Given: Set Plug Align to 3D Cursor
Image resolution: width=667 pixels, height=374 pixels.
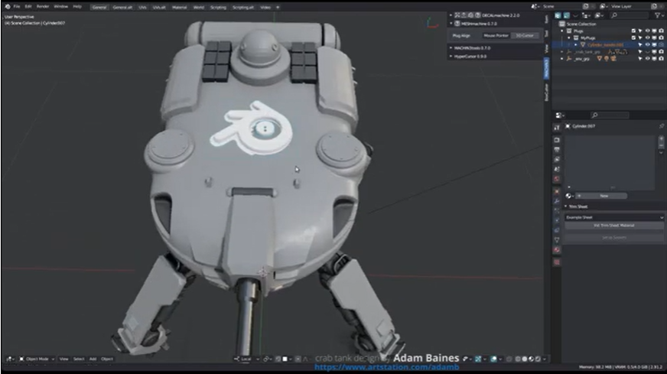Looking at the screenshot, I should pos(525,36).
